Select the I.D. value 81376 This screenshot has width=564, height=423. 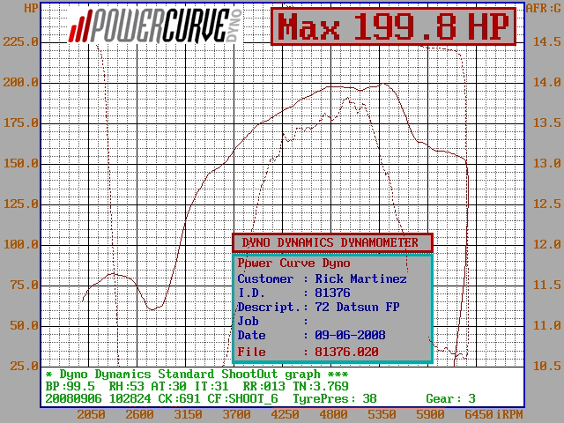(332, 293)
